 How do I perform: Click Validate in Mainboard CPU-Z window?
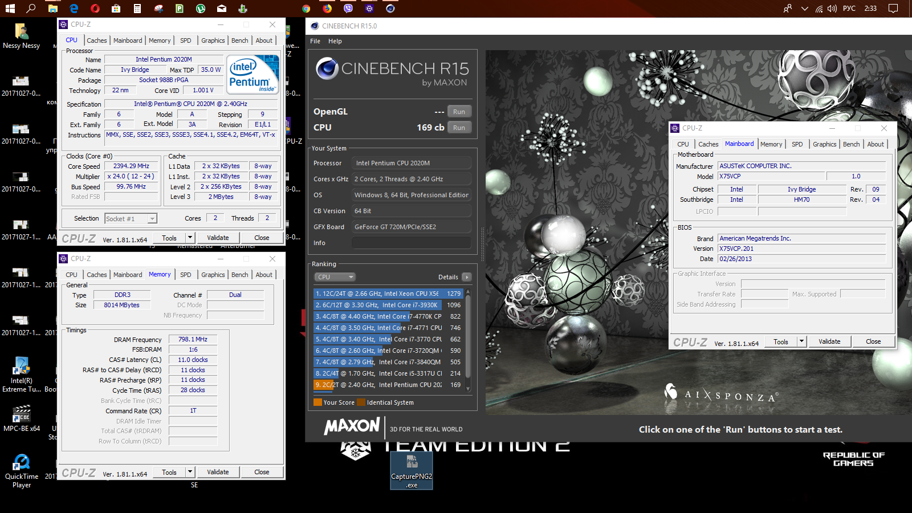pos(829,341)
